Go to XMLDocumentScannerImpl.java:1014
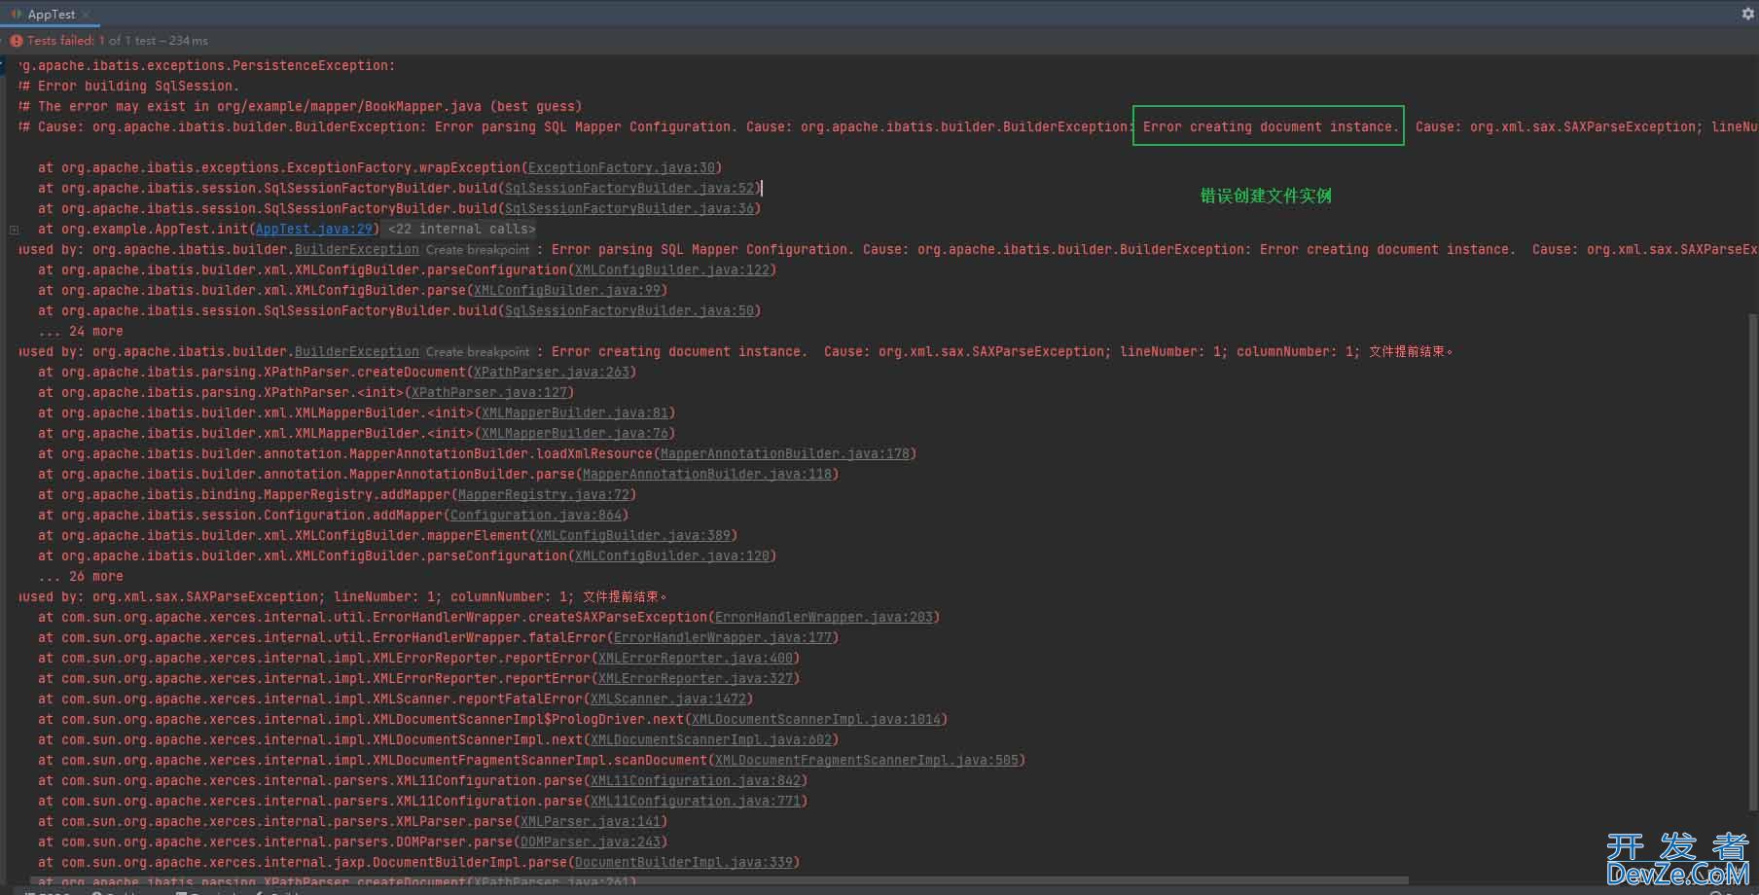The image size is (1759, 895). (x=816, y=720)
